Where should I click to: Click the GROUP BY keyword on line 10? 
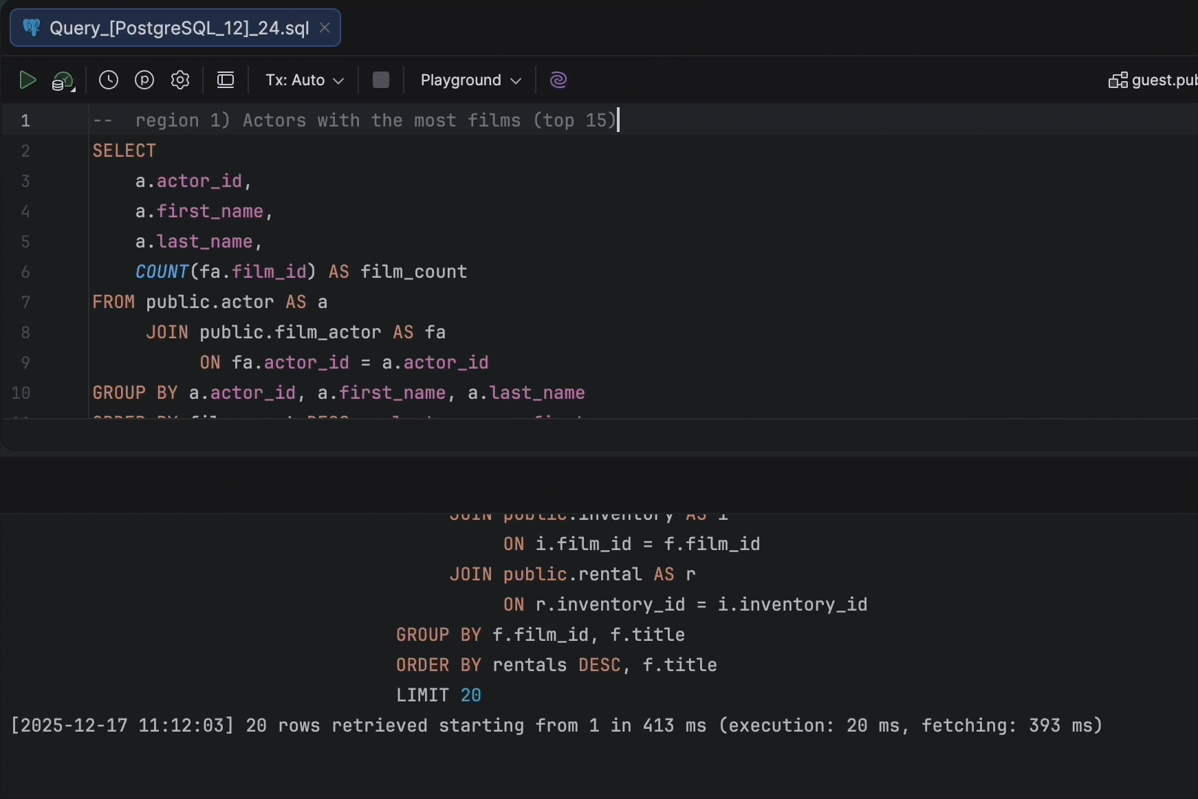pyautogui.click(x=135, y=393)
